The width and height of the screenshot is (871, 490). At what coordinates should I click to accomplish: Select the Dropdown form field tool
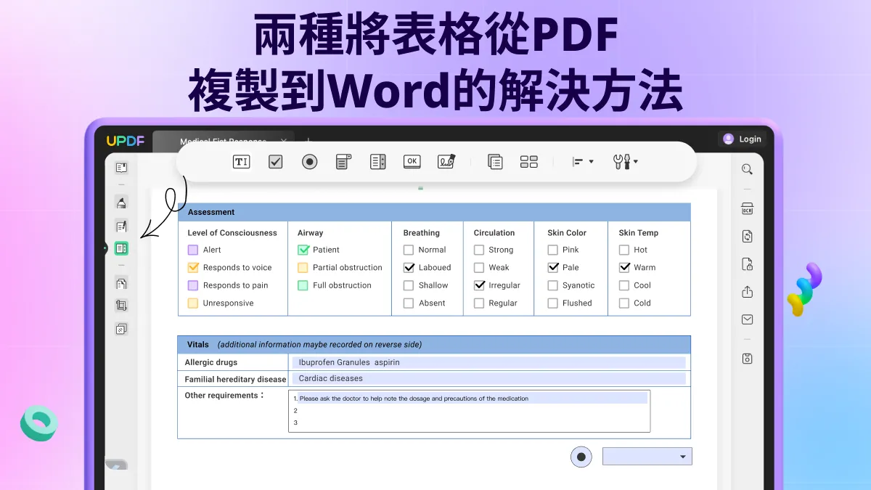click(x=344, y=162)
